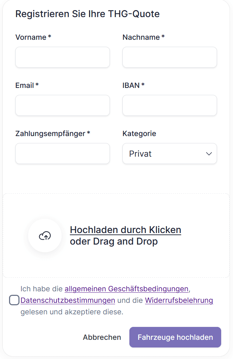Open the allgemeinen Geschäftsbedingungen link
The width and height of the screenshot is (233, 359).
point(126,289)
